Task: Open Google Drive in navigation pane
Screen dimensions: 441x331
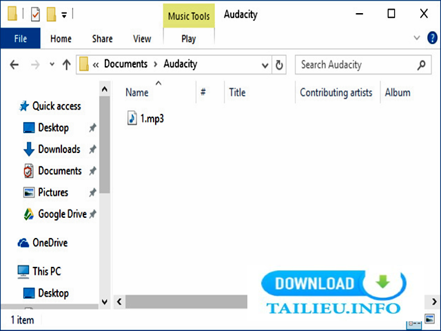Action: coord(62,214)
